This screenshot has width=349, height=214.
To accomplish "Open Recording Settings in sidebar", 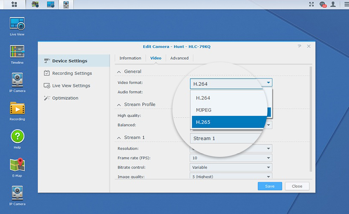I will (x=72, y=73).
